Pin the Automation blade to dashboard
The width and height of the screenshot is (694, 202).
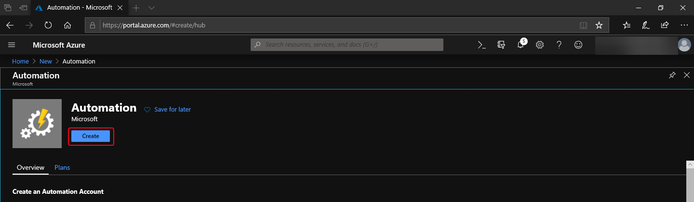pyautogui.click(x=672, y=75)
